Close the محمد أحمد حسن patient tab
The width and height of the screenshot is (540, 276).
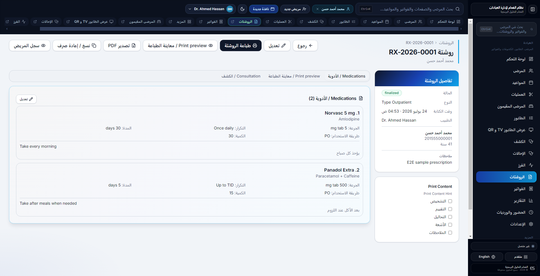318,9
